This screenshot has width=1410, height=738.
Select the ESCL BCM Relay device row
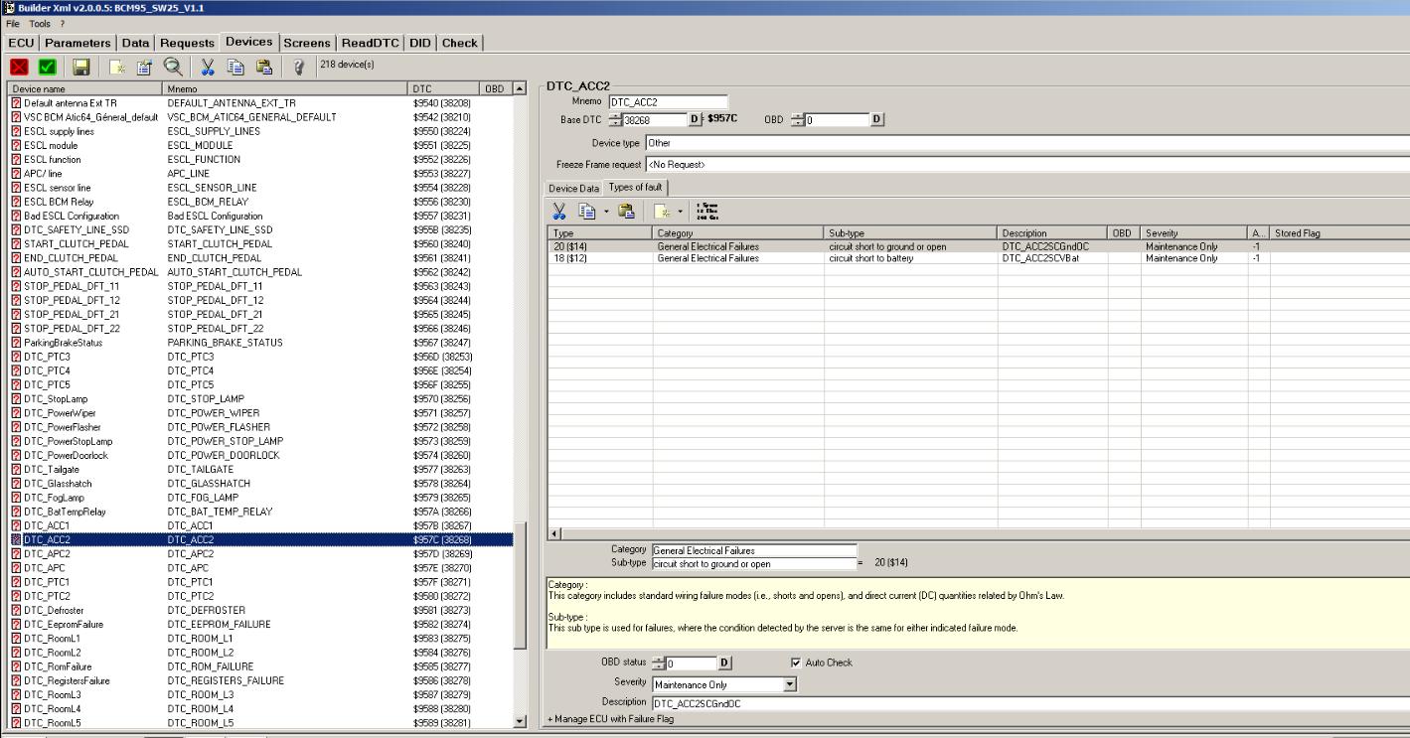pyautogui.click(x=261, y=202)
